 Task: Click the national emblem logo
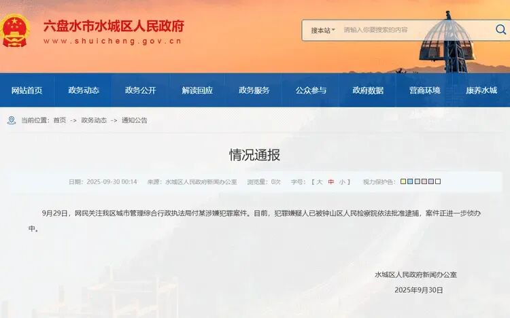[15, 31]
